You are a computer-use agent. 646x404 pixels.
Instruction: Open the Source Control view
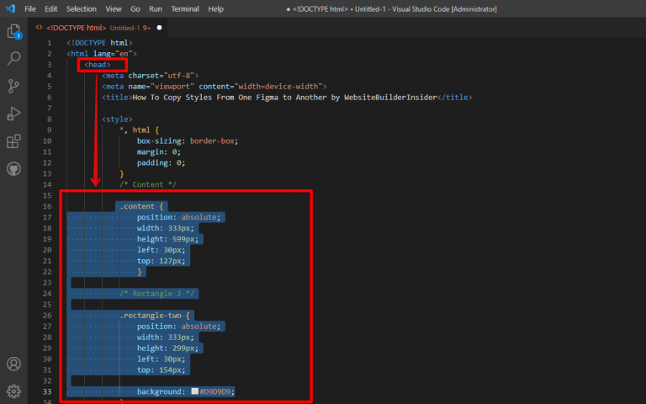13,86
